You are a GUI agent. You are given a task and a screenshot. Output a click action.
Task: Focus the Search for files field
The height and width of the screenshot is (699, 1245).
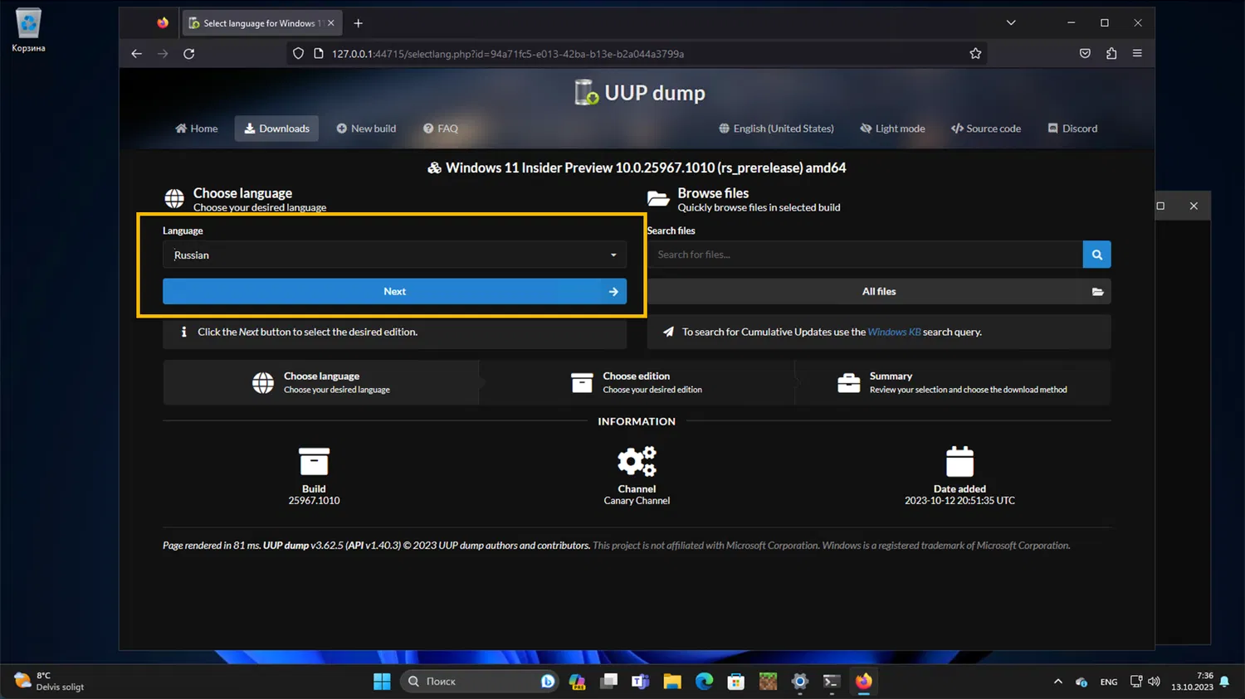click(x=865, y=255)
